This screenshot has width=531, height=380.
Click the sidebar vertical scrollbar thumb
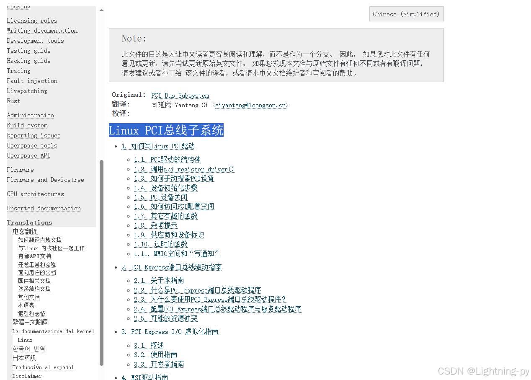coord(101,263)
